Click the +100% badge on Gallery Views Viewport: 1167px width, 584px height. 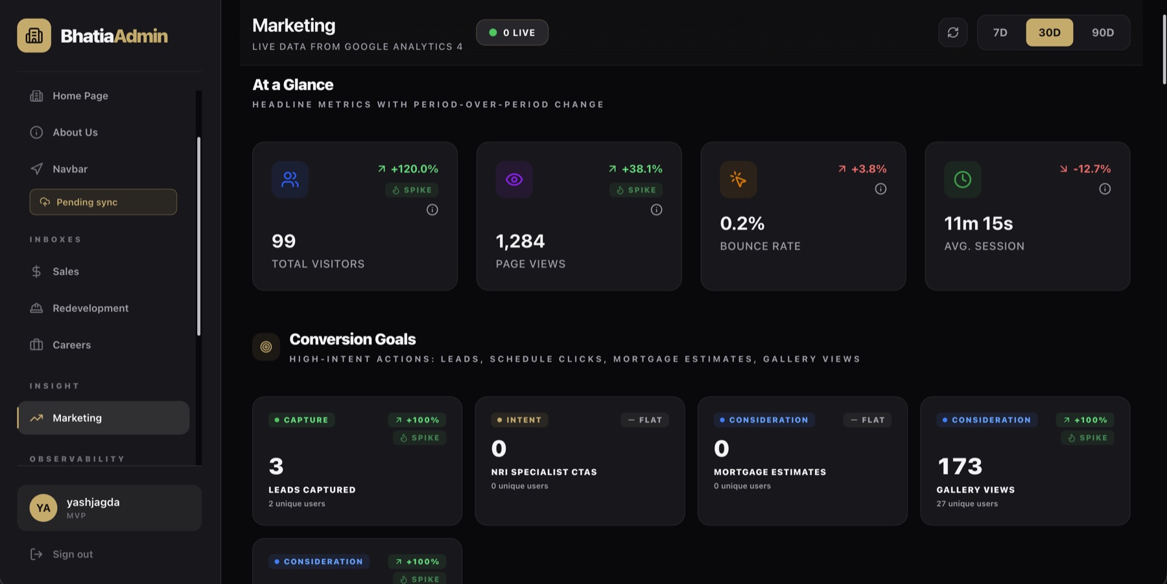pos(1085,420)
